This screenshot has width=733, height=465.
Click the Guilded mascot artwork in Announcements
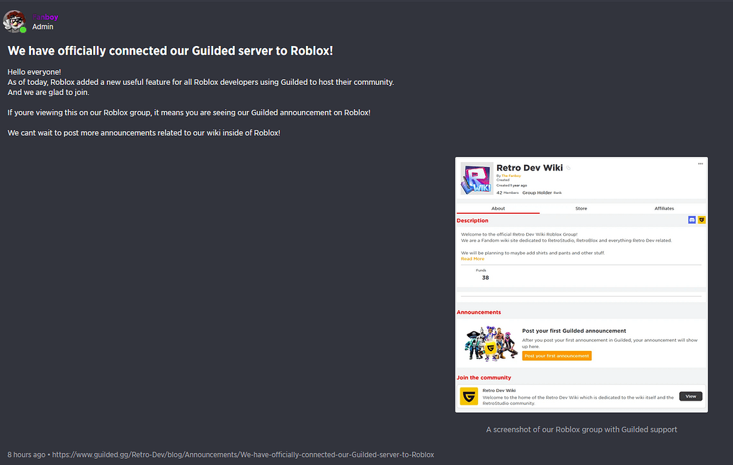(490, 342)
